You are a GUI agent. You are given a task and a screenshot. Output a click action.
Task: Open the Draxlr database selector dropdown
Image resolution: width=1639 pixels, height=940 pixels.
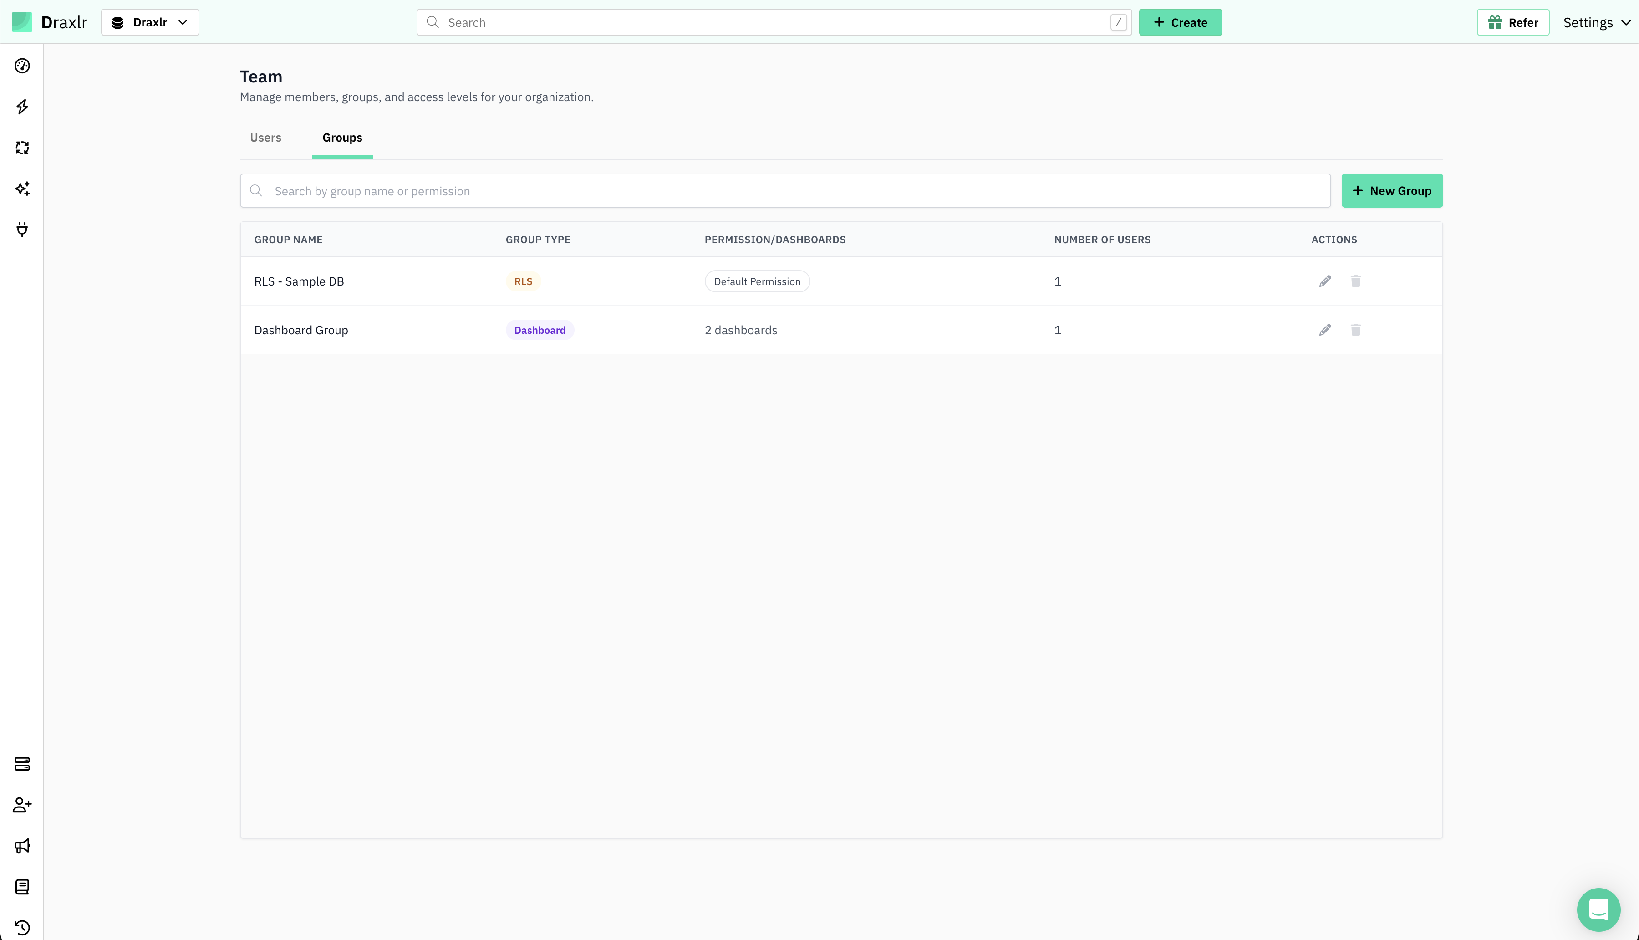coord(150,23)
